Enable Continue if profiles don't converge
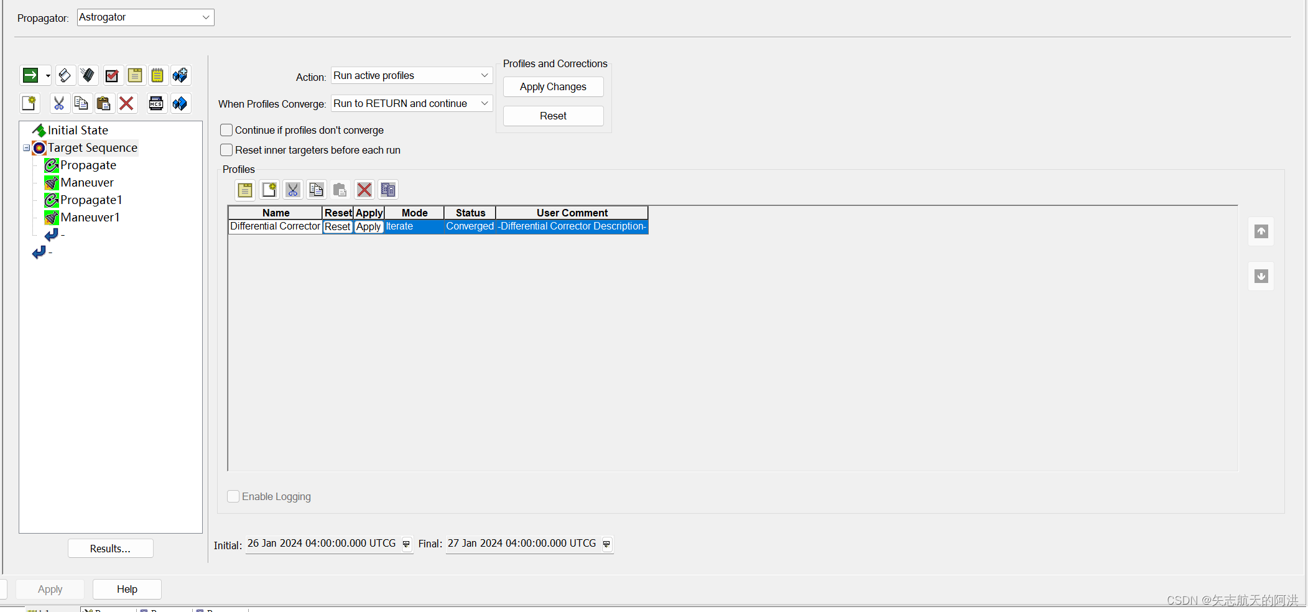The image size is (1308, 612). click(x=226, y=130)
